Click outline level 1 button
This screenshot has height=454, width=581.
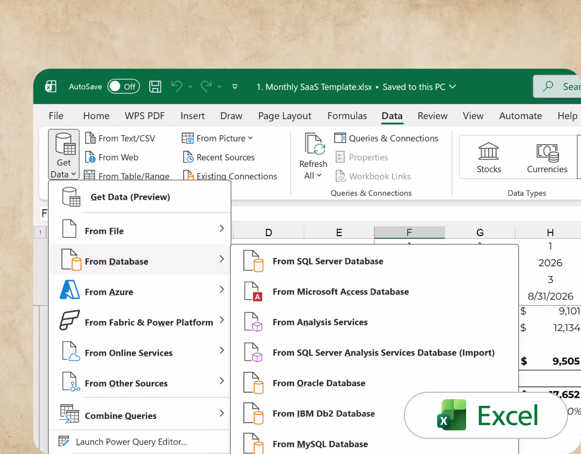point(40,232)
